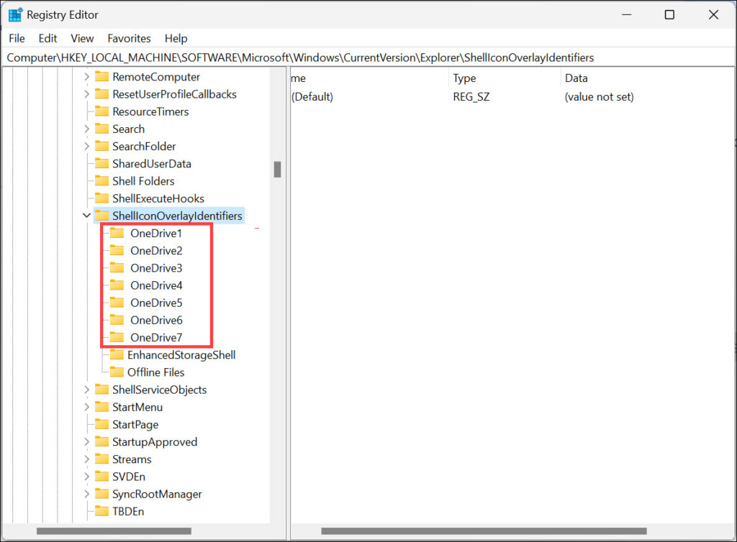Click the OneDrive1 folder icon
The width and height of the screenshot is (737, 542).
pos(117,233)
